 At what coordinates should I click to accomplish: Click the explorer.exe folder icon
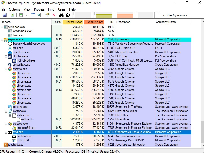coord(6,40)
